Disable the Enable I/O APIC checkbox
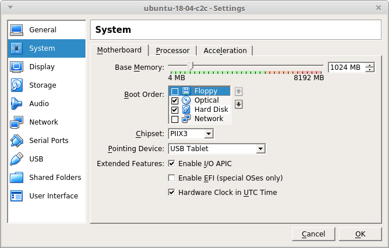The image size is (389, 248). click(x=171, y=164)
